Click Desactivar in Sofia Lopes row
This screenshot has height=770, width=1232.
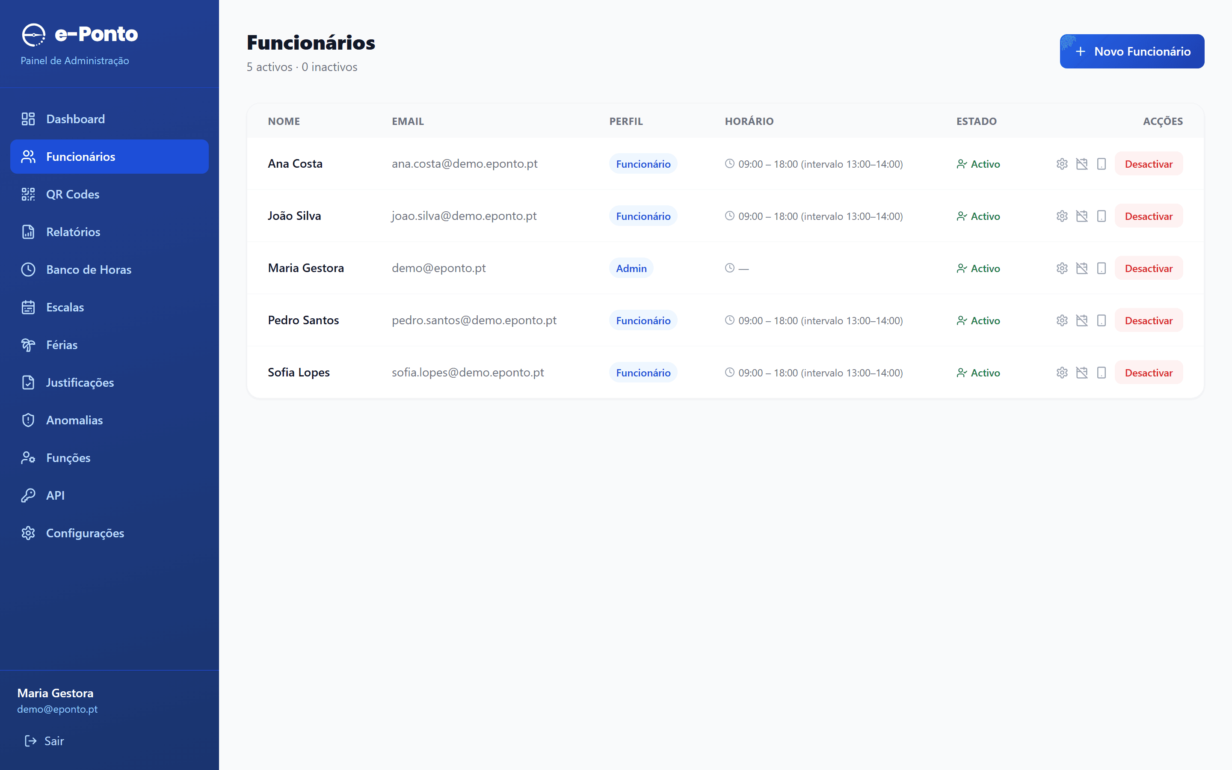point(1149,373)
